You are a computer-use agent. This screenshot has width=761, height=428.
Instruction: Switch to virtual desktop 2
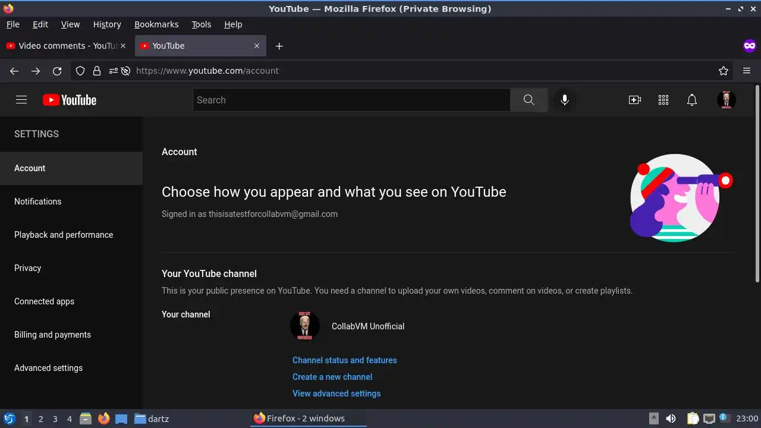tap(40, 419)
